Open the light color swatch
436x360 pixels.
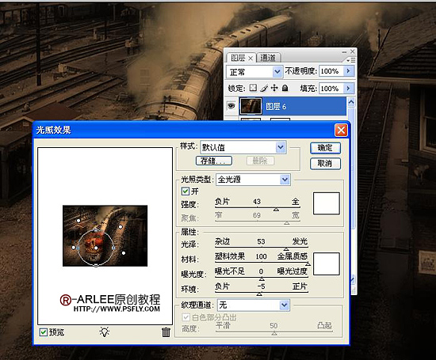pos(326,203)
